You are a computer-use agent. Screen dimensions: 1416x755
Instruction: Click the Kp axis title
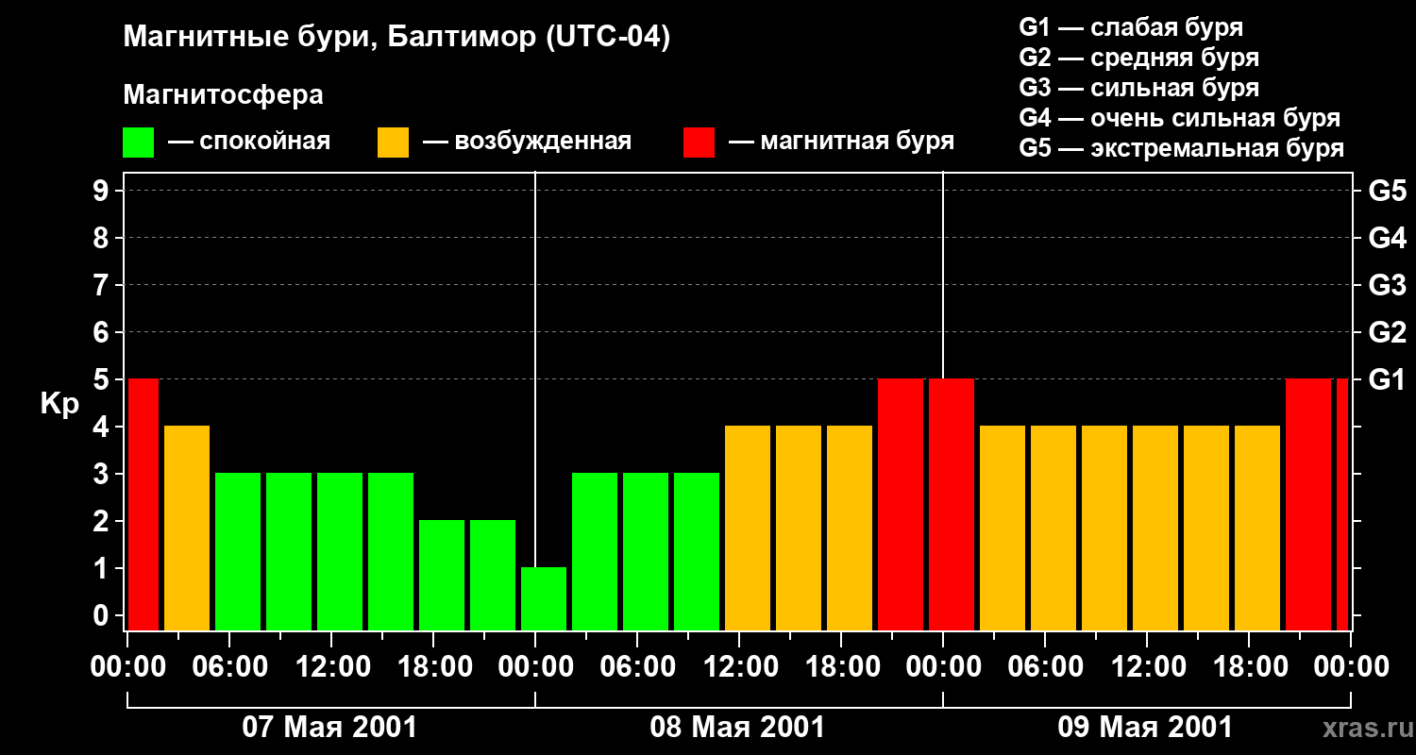[59, 404]
